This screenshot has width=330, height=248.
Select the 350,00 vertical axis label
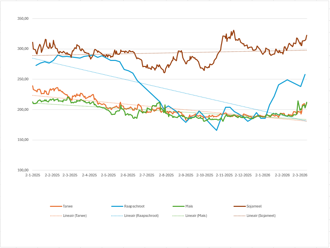click(x=23, y=19)
